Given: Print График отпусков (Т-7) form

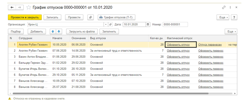Looking at the screenshot, I should (117, 17).
